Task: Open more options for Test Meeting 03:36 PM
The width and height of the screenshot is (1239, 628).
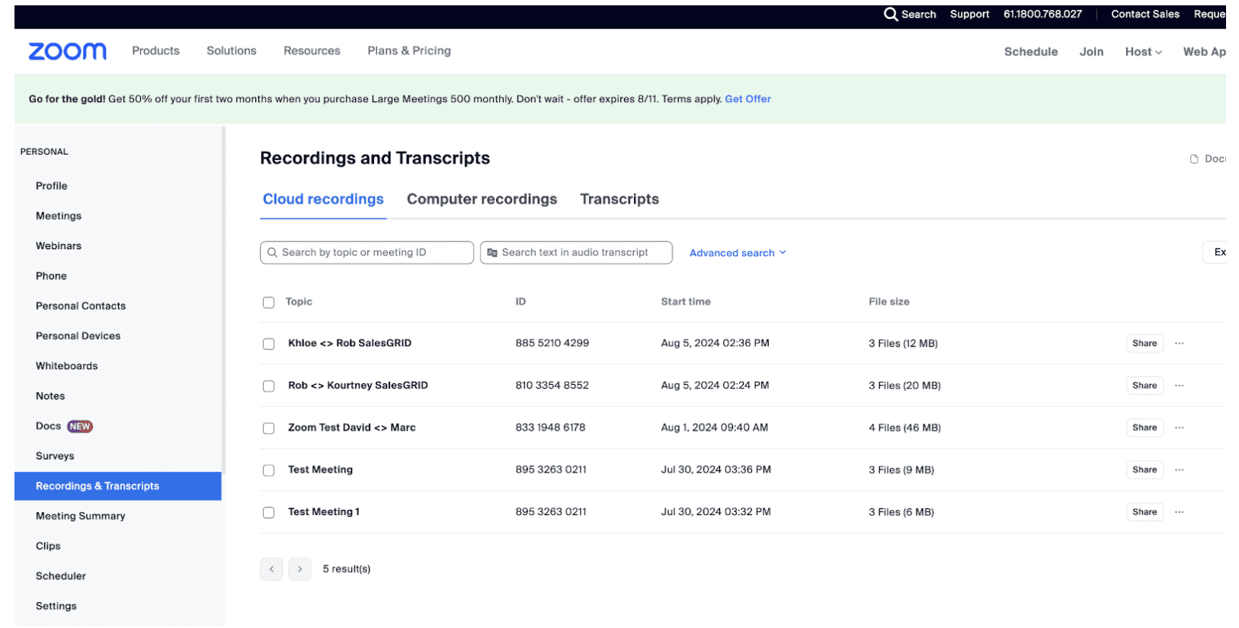Action: coord(1179,470)
